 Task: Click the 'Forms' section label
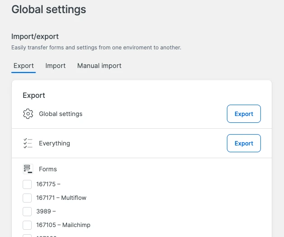[48, 169]
